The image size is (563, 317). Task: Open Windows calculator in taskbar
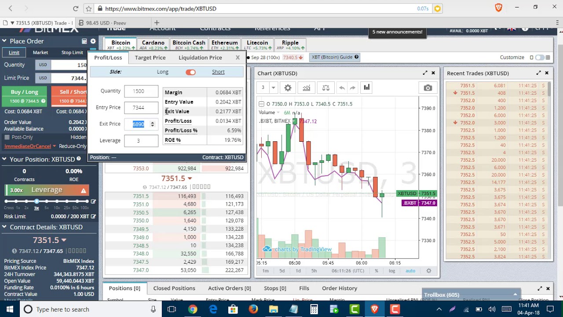[x=314, y=309]
